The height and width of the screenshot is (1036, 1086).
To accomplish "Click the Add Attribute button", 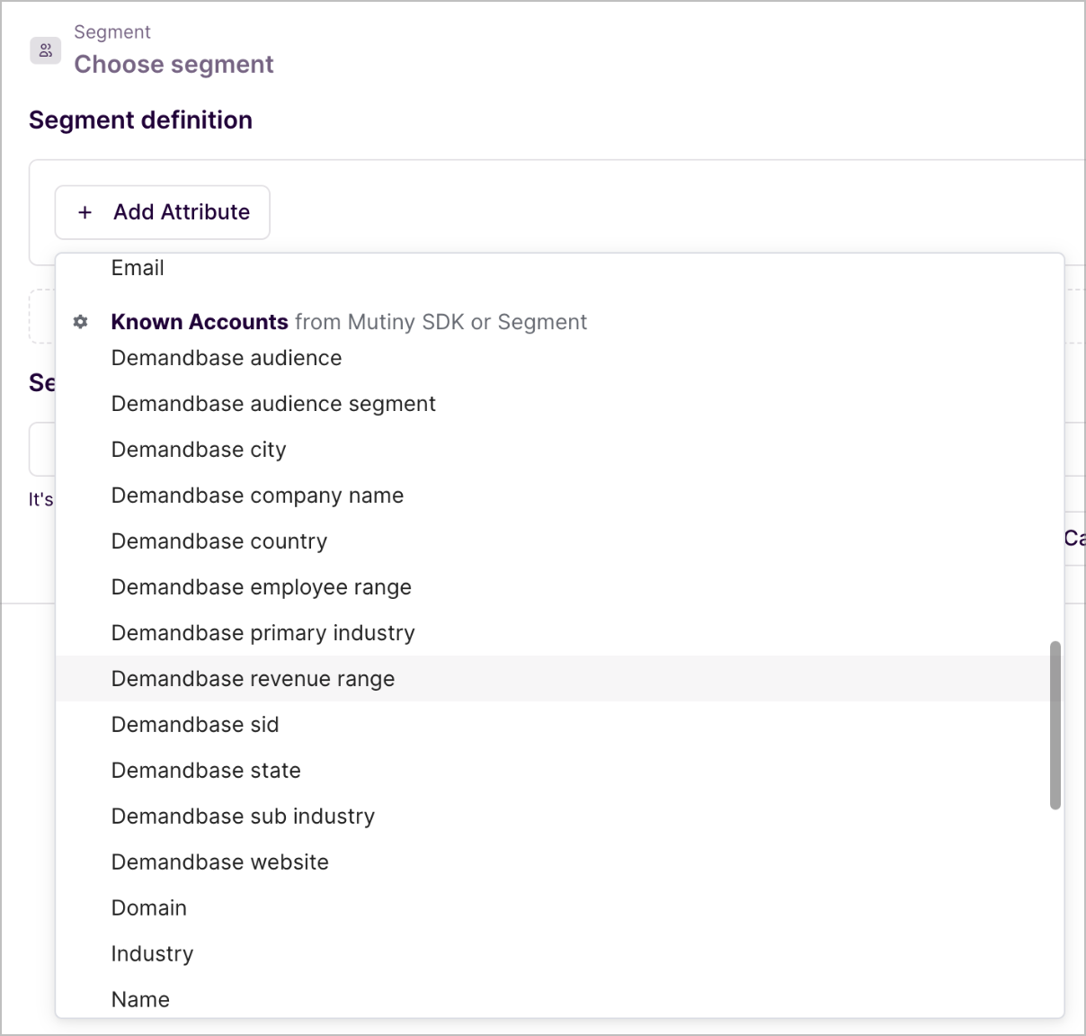I will [163, 212].
